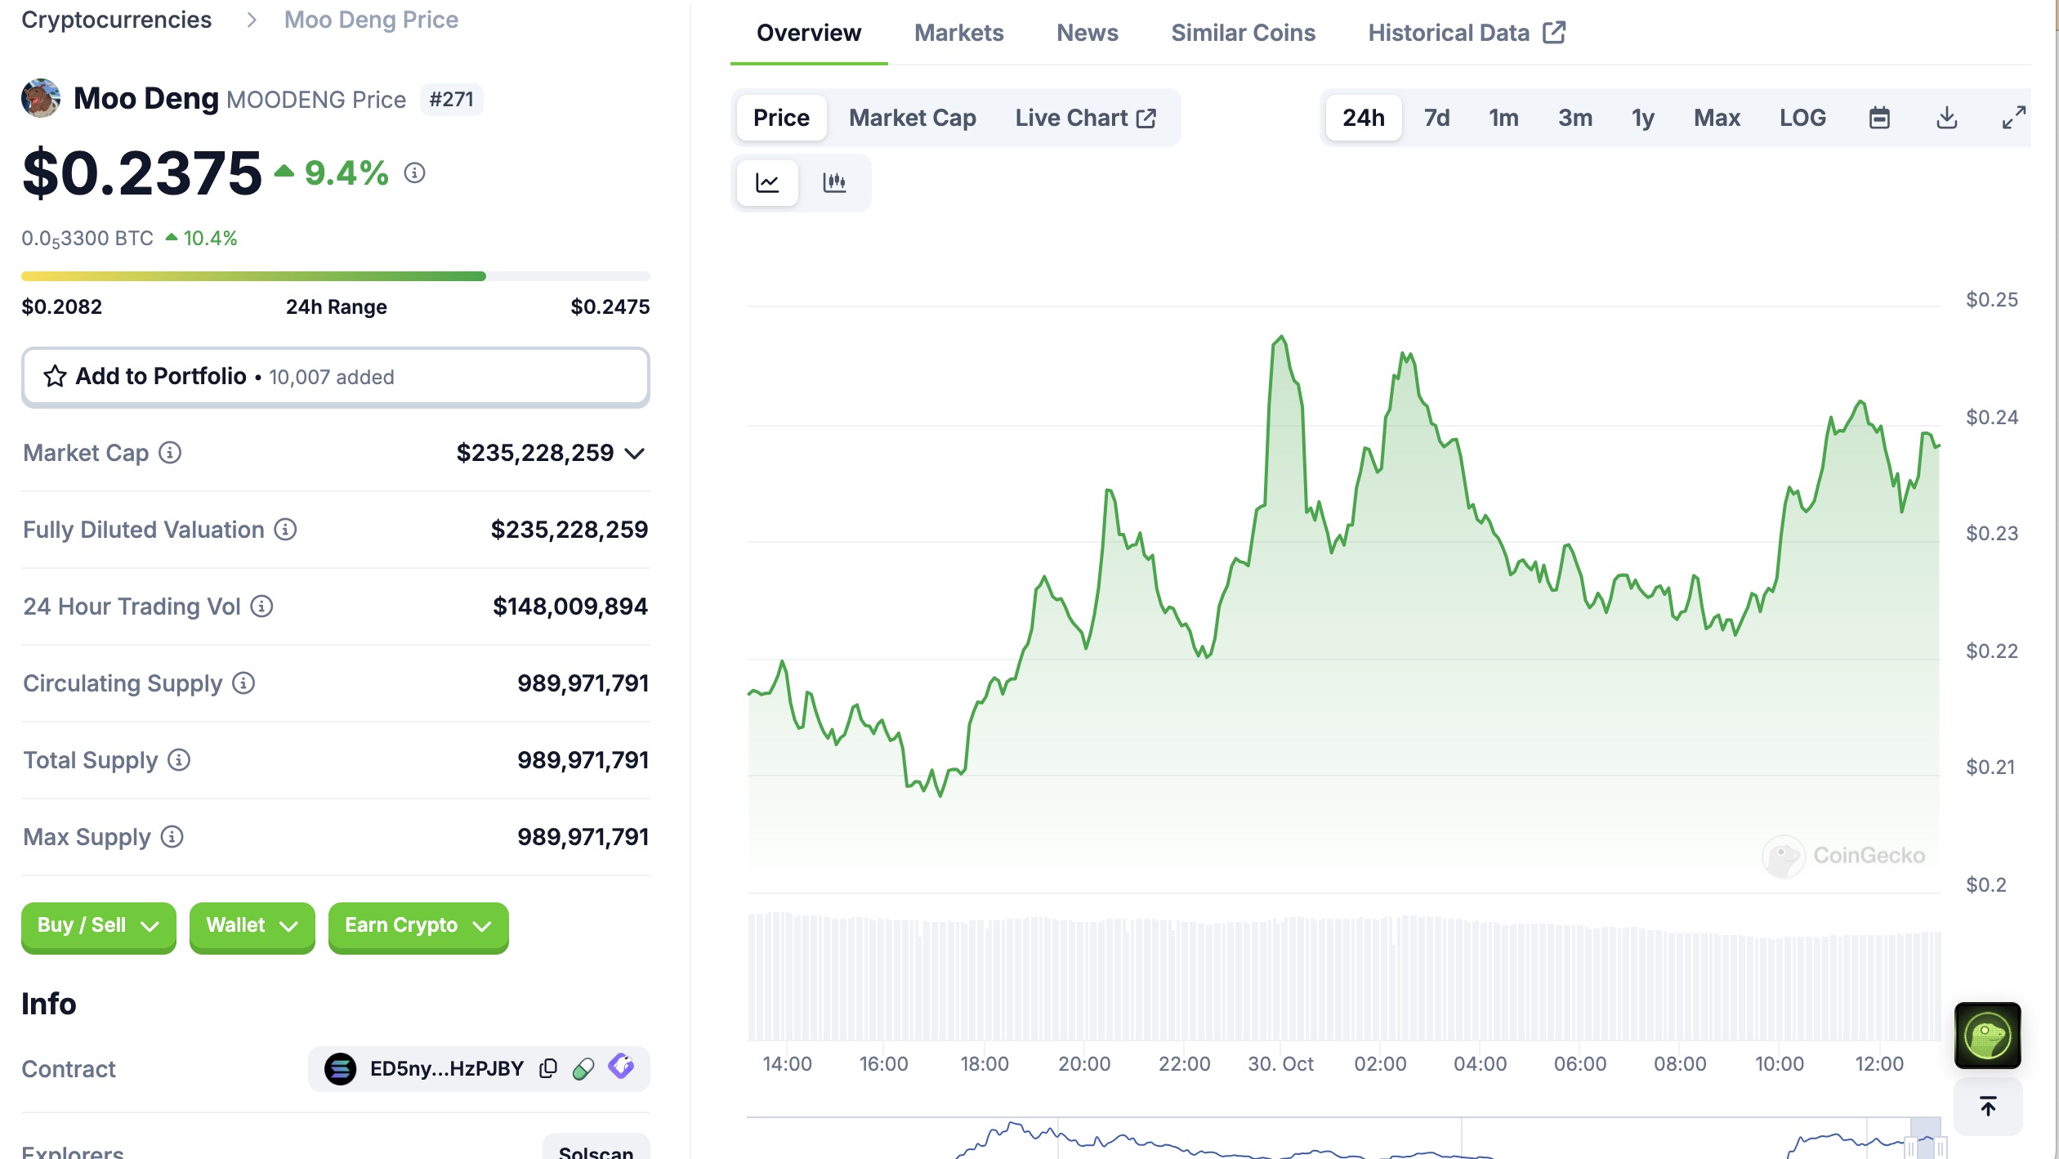Select the 24h time range
The image size is (2059, 1159).
coord(1364,118)
